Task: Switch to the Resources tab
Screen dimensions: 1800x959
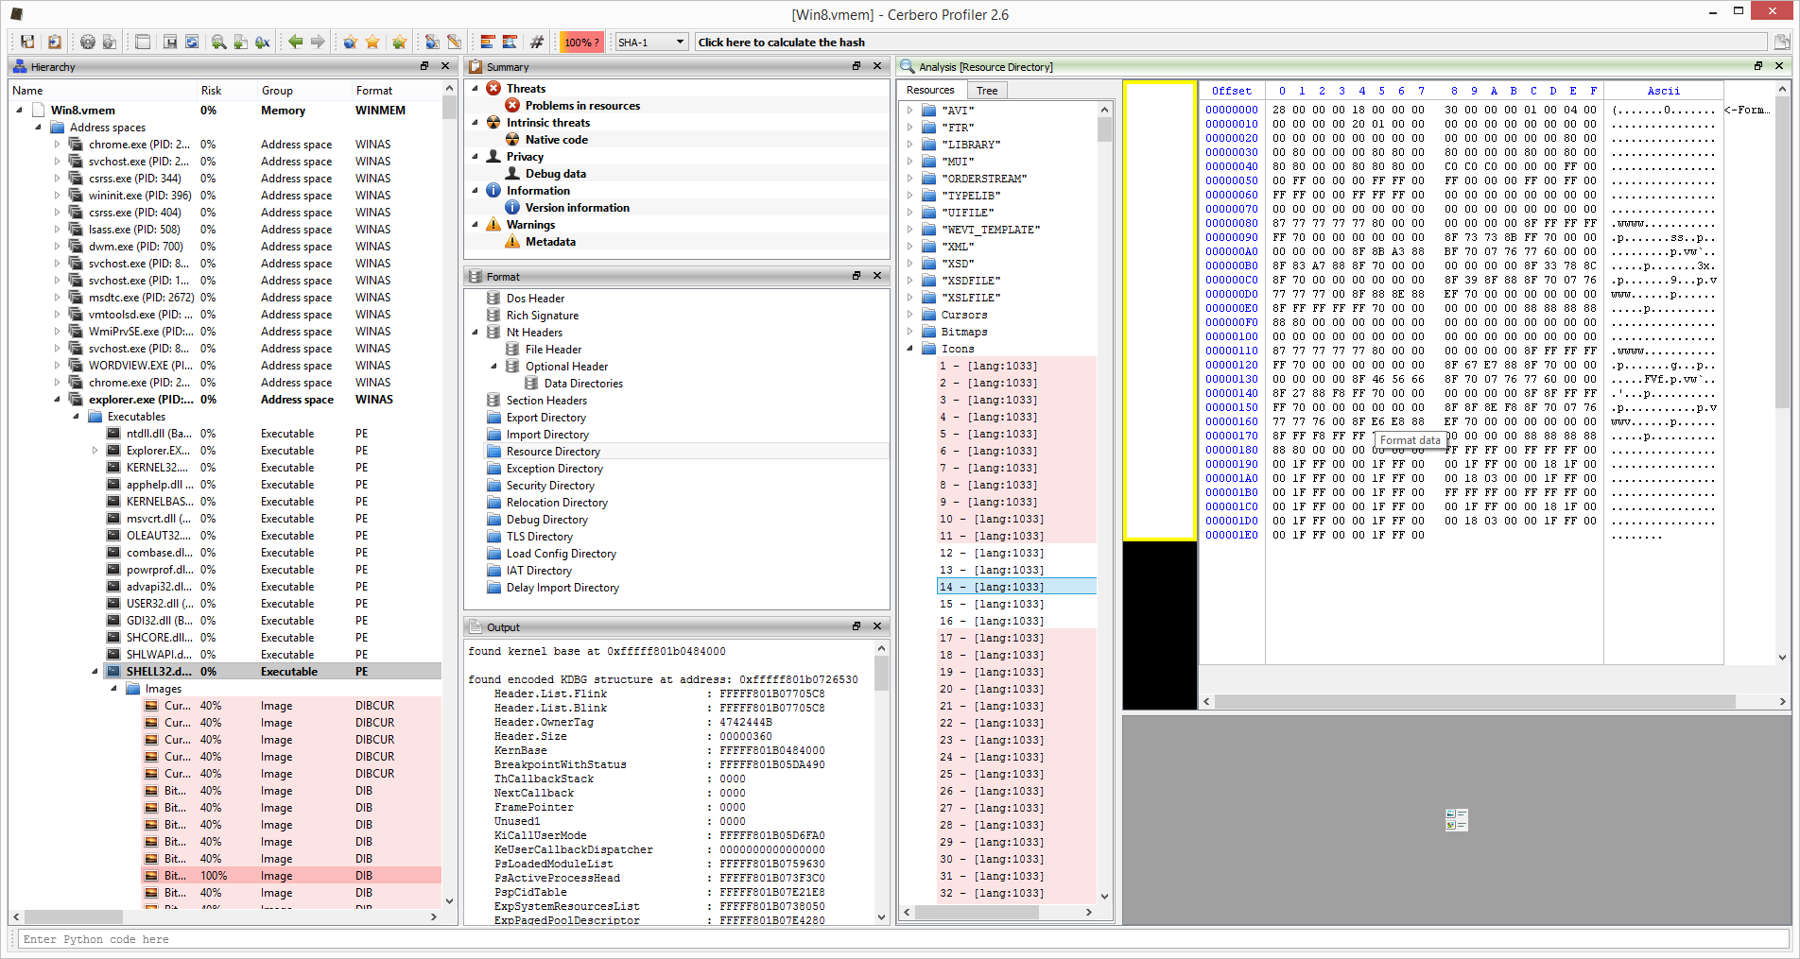Action: [x=930, y=90]
